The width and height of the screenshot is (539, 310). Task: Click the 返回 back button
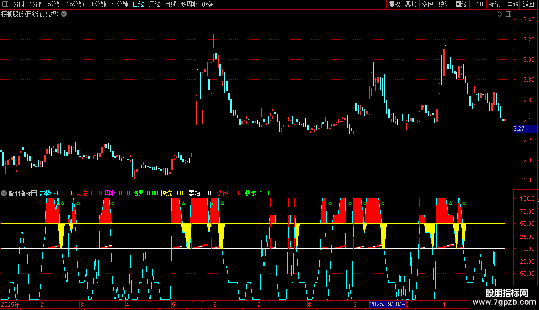click(x=529, y=4)
